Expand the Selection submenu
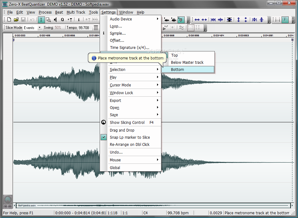 point(131,70)
